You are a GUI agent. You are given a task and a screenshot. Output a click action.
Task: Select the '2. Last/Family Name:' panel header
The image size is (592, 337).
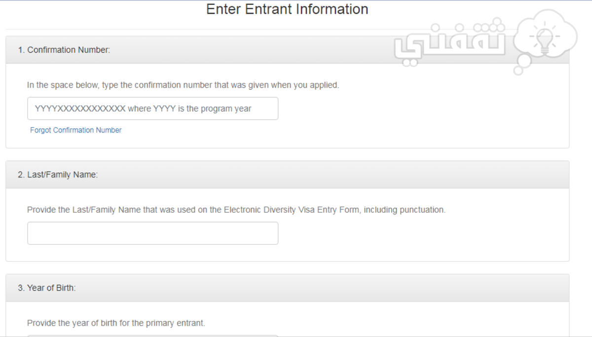pos(287,174)
